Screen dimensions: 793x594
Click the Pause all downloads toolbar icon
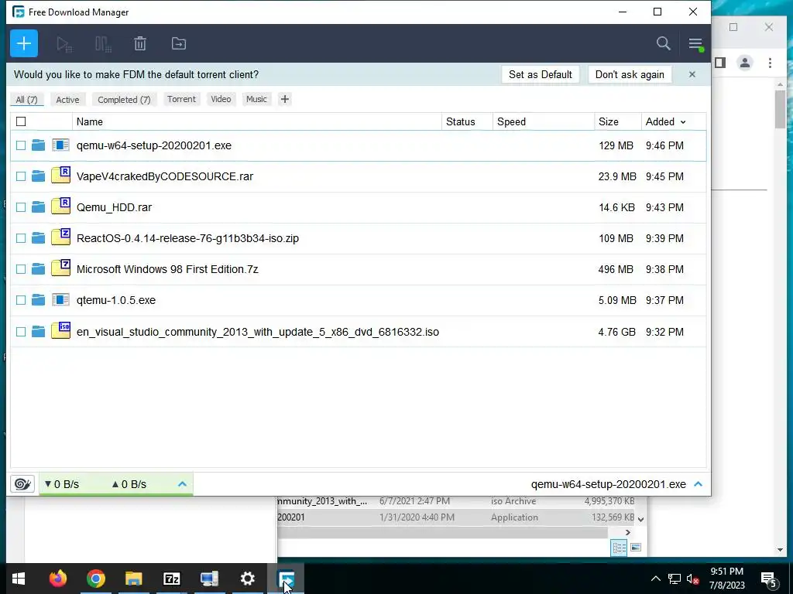tap(103, 44)
